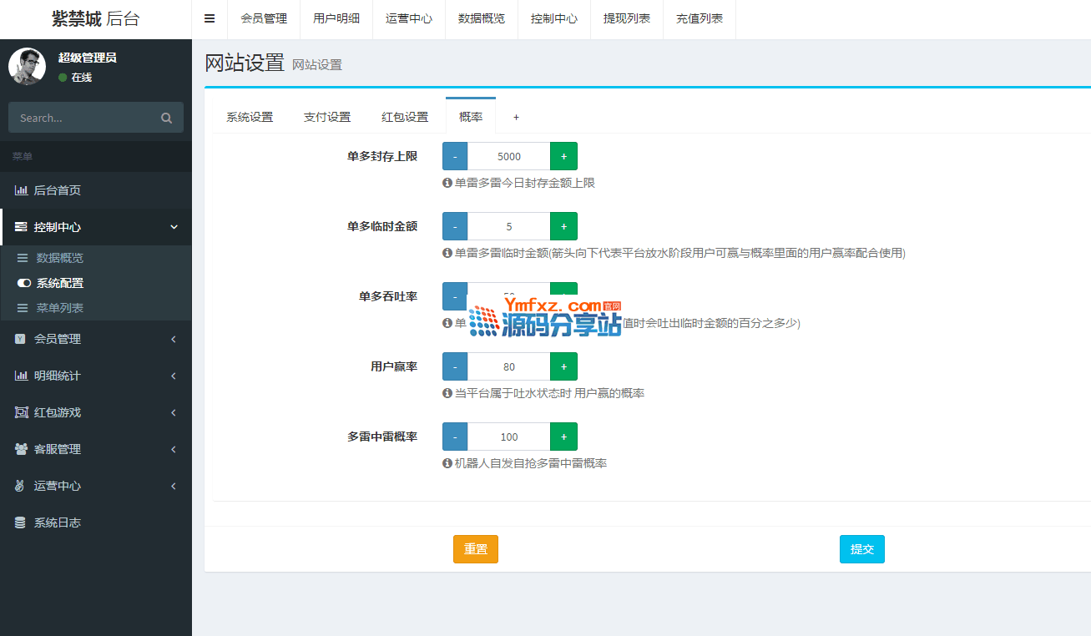Click the 系统日志 database icon
Viewport: 1091px width, 636px height.
click(x=21, y=522)
